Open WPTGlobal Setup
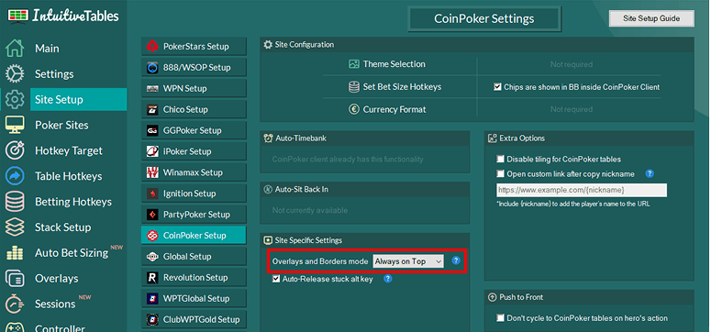 click(x=194, y=298)
